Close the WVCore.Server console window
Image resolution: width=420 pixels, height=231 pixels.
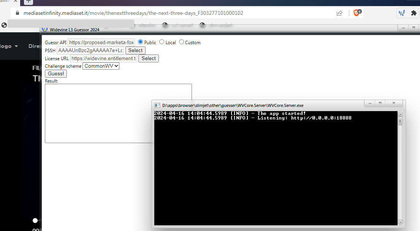coord(394,103)
